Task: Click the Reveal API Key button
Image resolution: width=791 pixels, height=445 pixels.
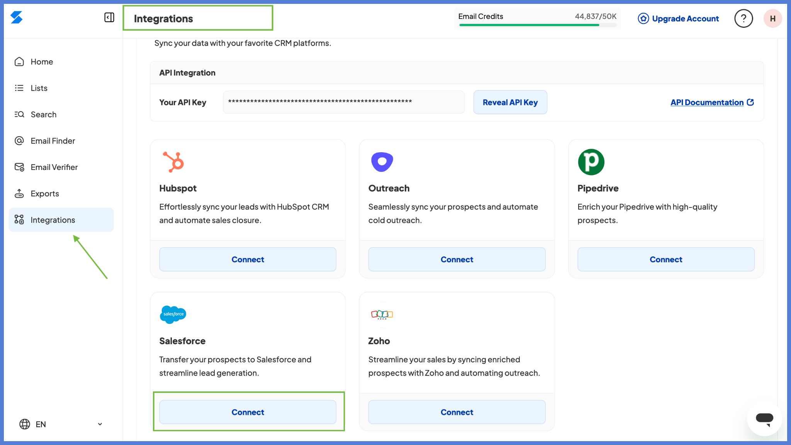Action: pos(510,102)
